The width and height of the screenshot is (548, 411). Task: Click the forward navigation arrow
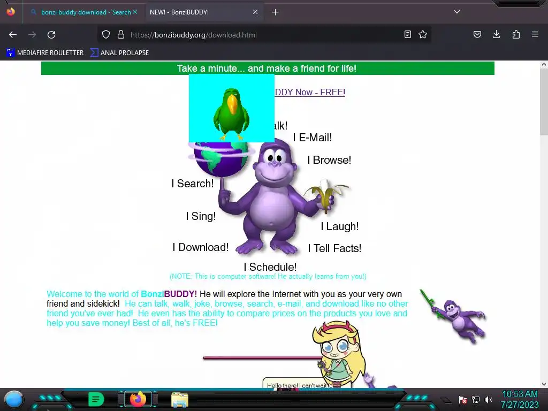(32, 35)
